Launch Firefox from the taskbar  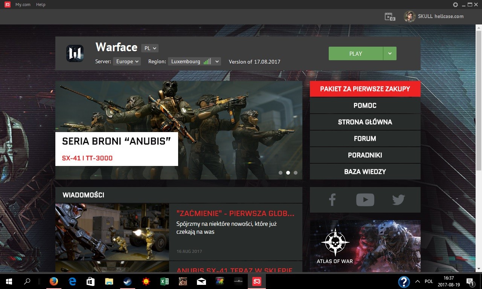tap(54, 281)
